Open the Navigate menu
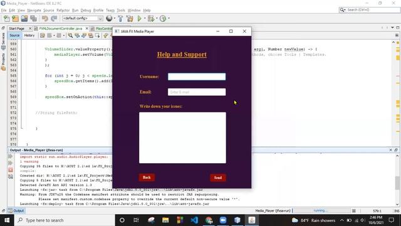The height and width of the screenshot is (226, 401). 34,10
